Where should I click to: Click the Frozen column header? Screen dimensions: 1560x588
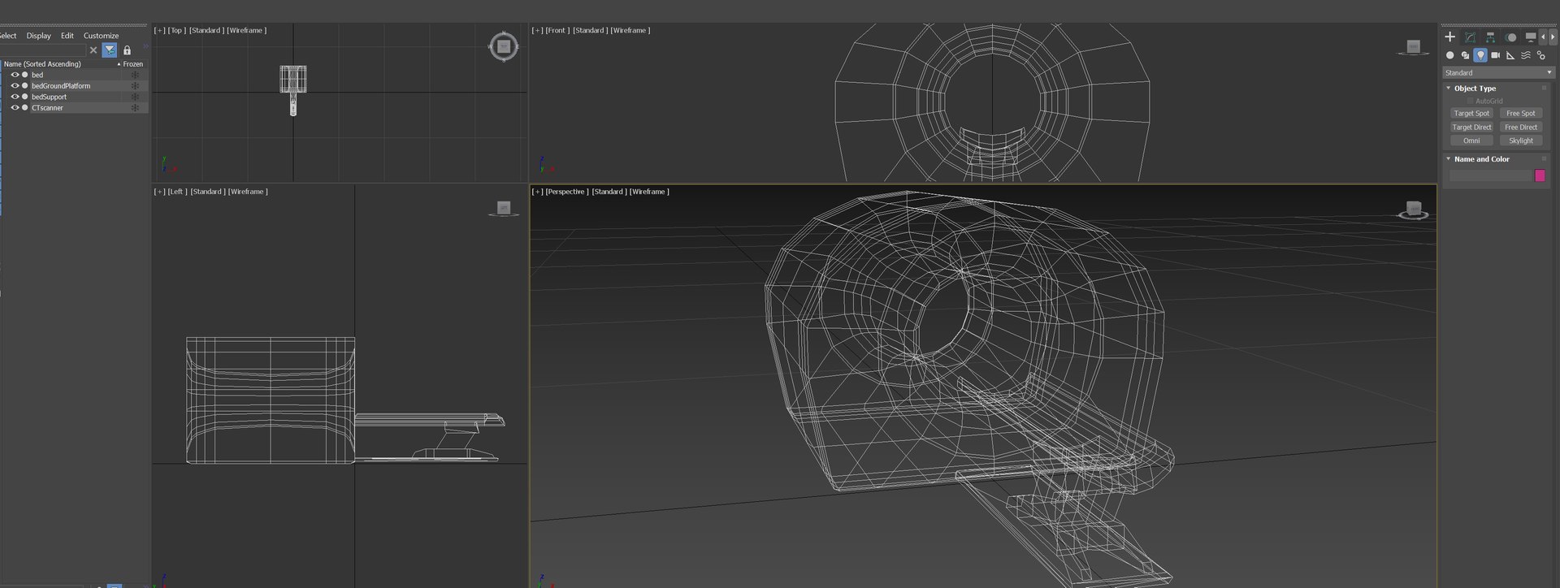tap(133, 63)
